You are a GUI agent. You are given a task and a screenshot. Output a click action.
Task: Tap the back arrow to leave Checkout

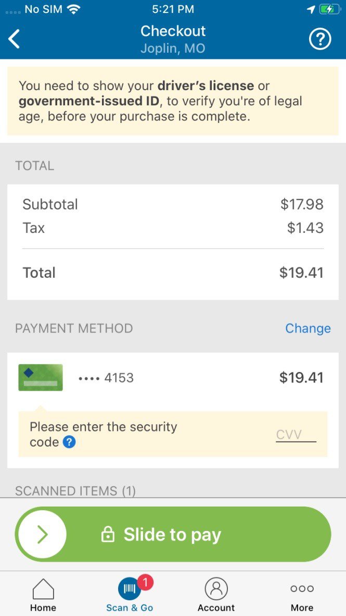(x=15, y=38)
